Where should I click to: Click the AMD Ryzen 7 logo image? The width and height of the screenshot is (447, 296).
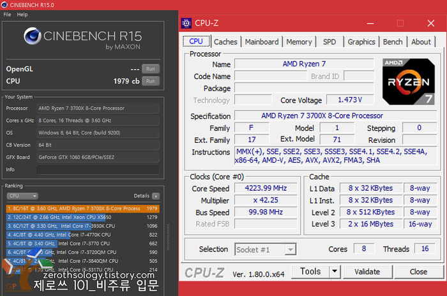point(409,82)
